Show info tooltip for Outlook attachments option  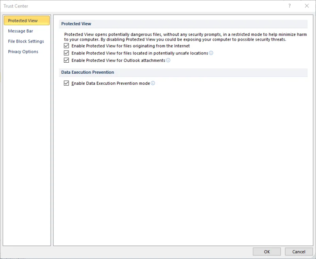tap(168, 60)
